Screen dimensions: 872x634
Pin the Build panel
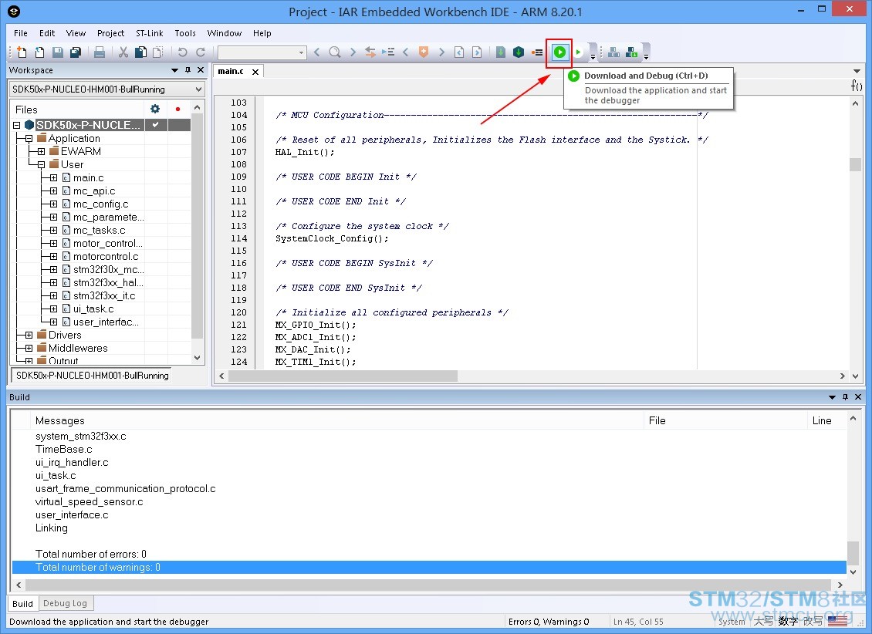845,396
